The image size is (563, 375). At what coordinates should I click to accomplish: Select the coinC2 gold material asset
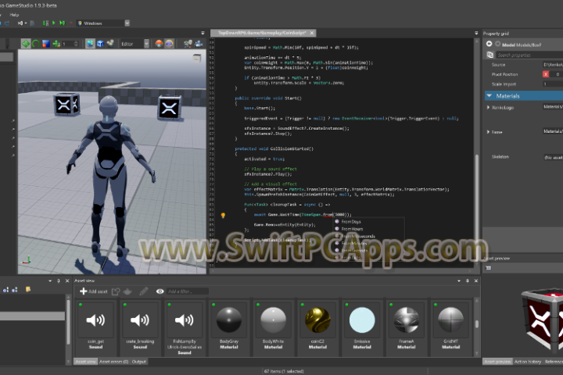[317, 328]
